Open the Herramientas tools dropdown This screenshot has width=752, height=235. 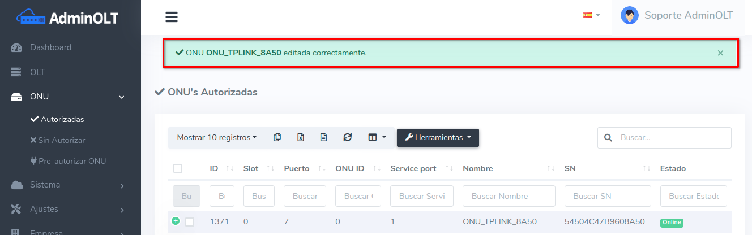[x=438, y=137]
